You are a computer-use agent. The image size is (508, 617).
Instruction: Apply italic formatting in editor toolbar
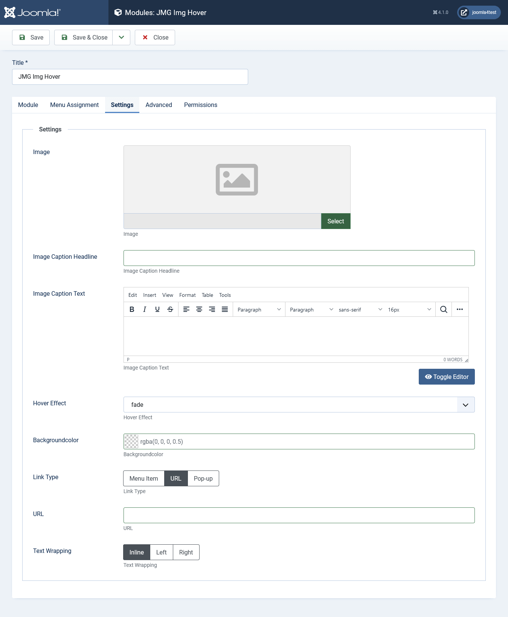pyautogui.click(x=145, y=309)
